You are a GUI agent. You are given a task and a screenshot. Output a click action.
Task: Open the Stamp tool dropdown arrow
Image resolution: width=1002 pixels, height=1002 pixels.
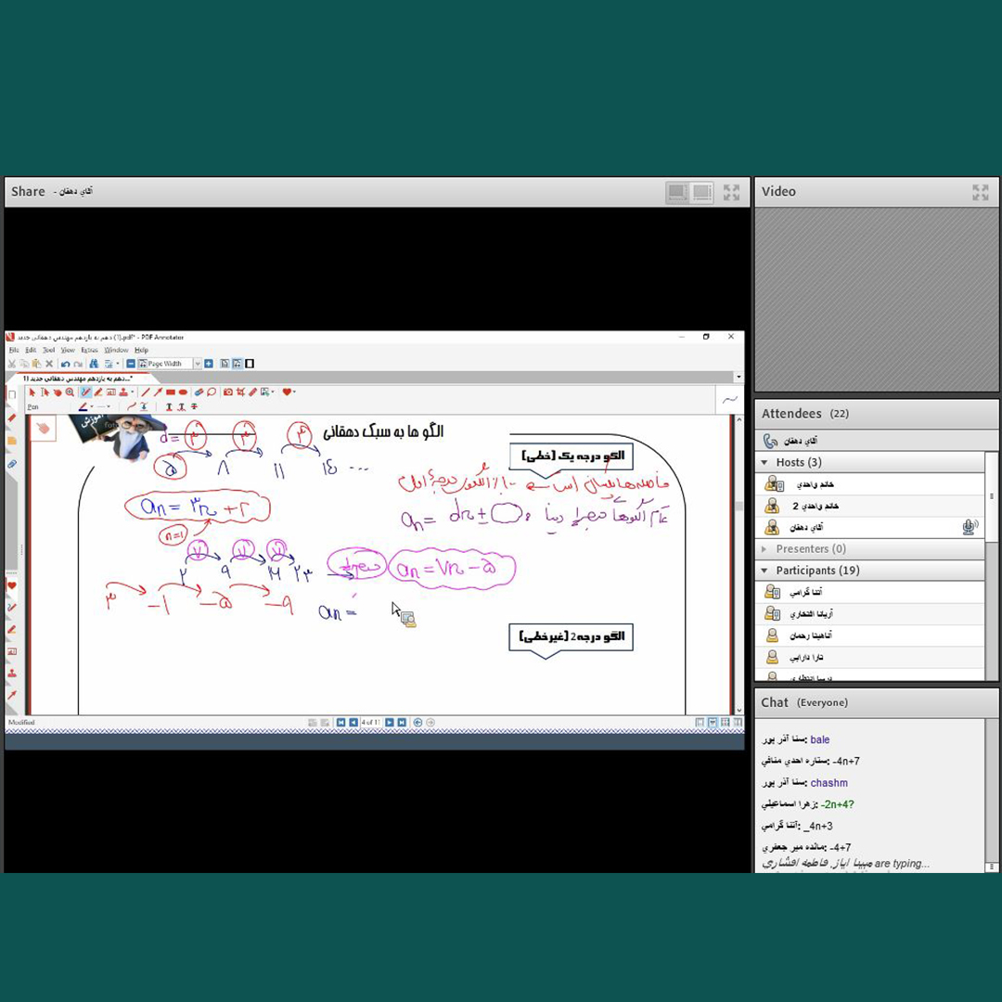point(133,392)
